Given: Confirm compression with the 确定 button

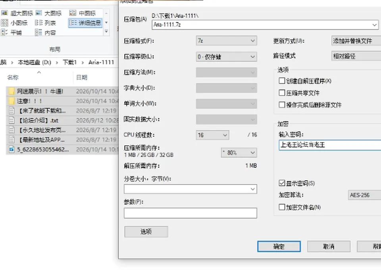Looking at the screenshot, I should click(279, 246).
